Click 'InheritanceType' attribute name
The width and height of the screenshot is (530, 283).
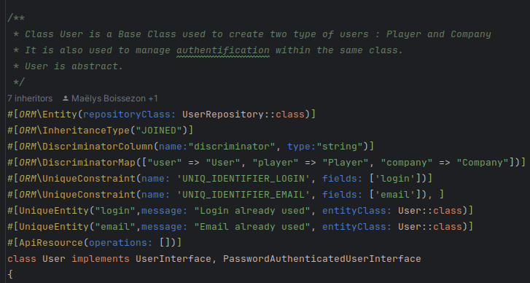[x=86, y=131]
